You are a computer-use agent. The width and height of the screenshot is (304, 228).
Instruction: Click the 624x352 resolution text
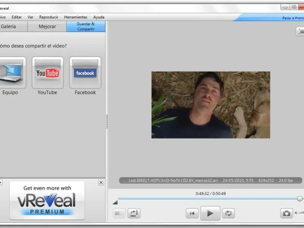[266, 180]
